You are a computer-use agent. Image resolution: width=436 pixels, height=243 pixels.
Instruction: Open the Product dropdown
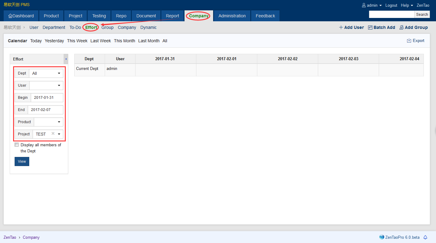coord(48,122)
